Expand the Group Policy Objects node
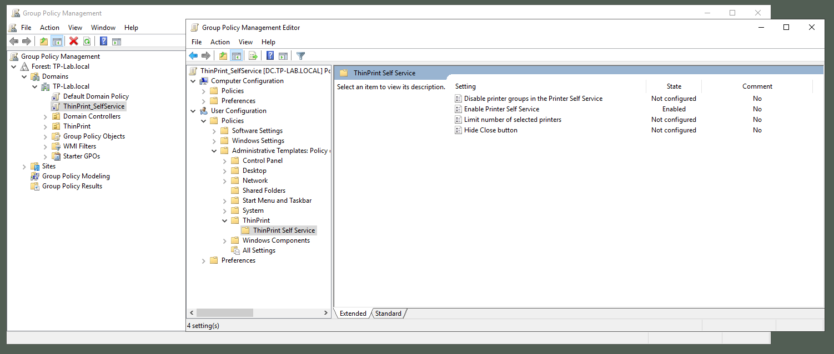Image resolution: width=834 pixels, height=354 pixels. [46, 136]
